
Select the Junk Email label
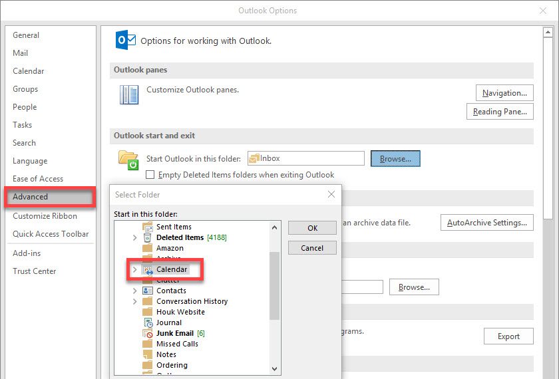175,333
